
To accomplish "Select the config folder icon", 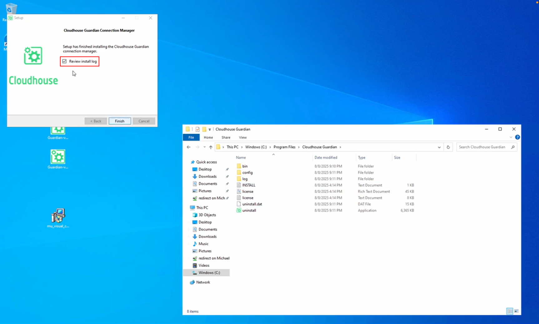I will [x=239, y=172].
